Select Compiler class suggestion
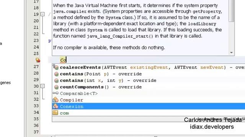Image resolution: width=245 pixels, height=137 pixels. pyautogui.click(x=149, y=100)
